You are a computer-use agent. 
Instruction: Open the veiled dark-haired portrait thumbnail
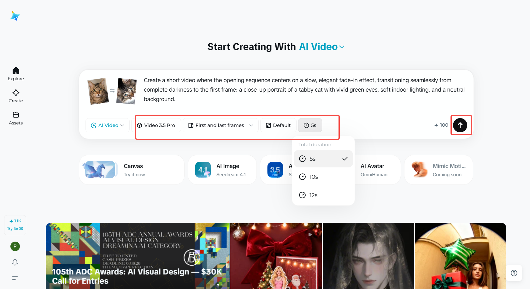click(368, 256)
